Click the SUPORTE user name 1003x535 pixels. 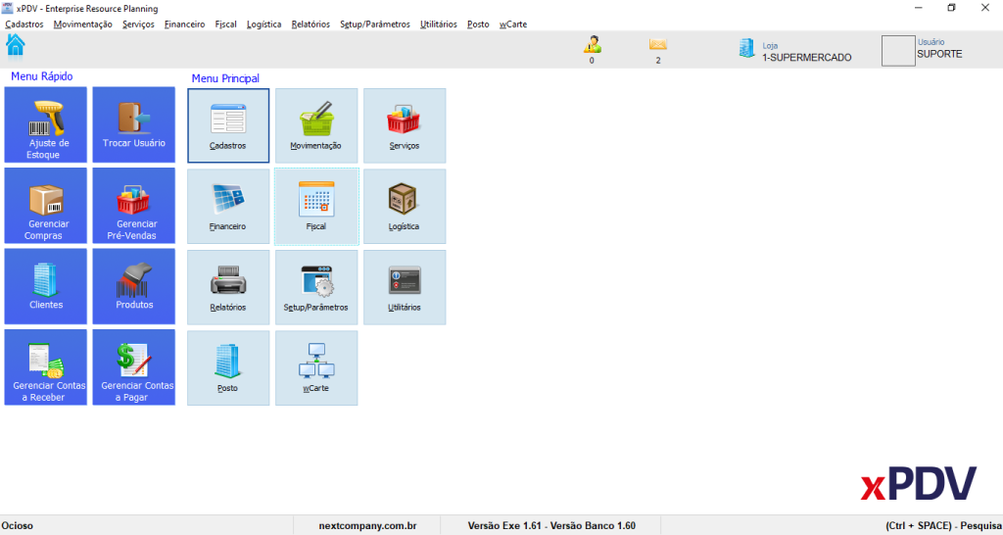(939, 55)
